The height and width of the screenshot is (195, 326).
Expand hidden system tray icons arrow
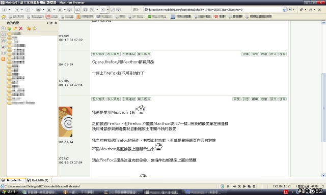click(292, 192)
